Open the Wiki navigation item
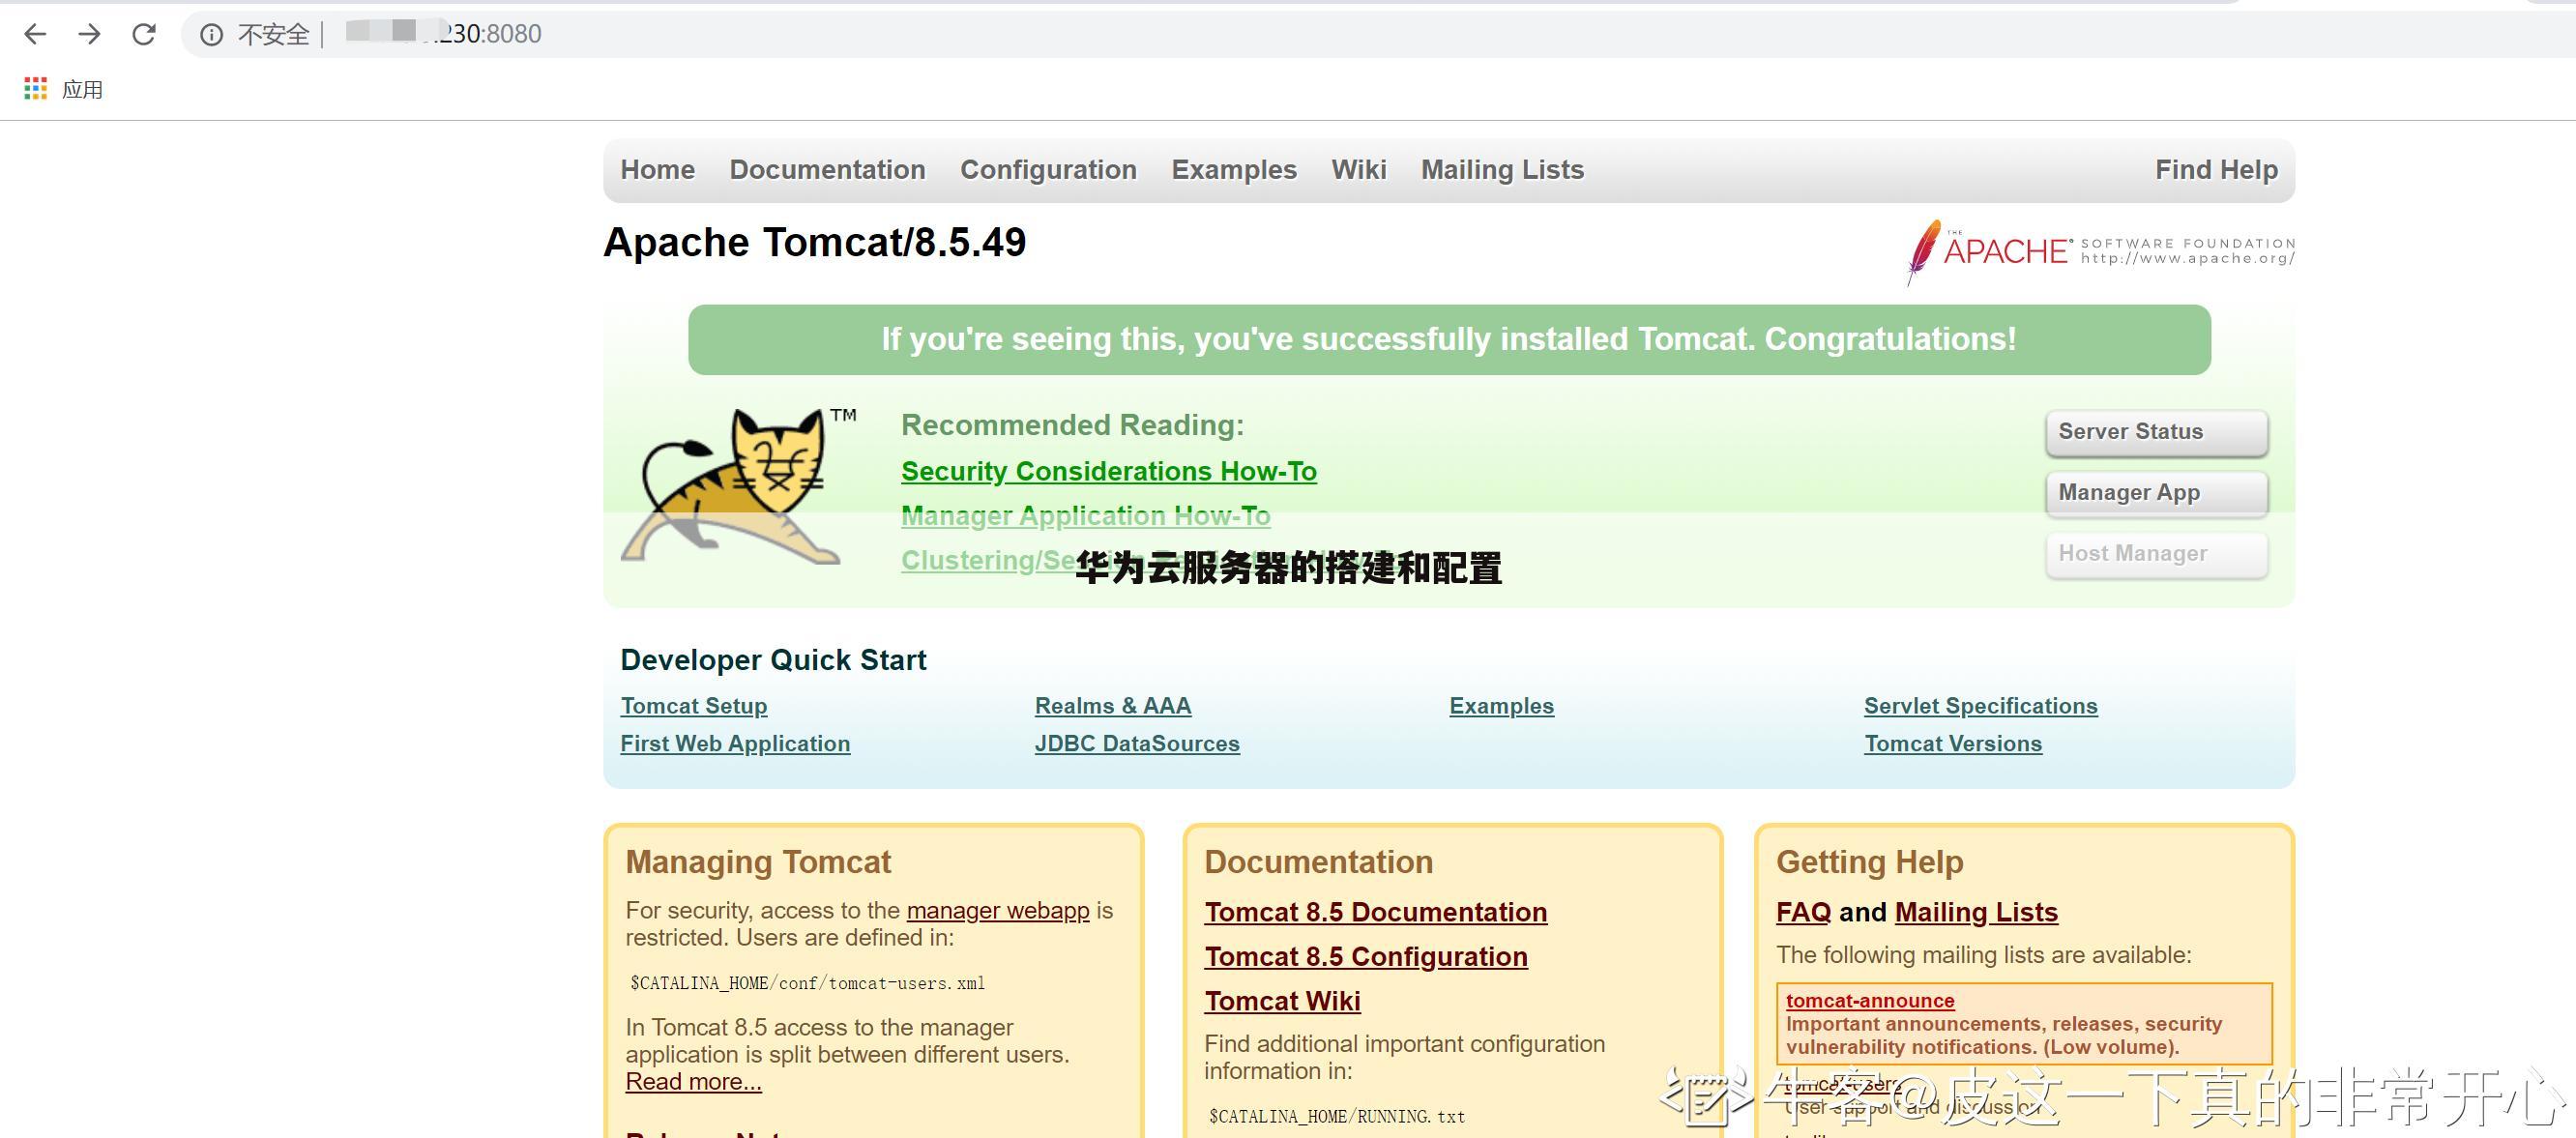Screen dimensions: 2576x1138 coord(1359,170)
